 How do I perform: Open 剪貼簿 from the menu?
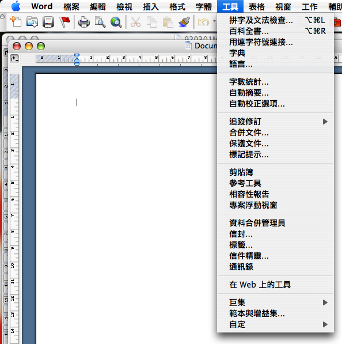click(x=275, y=172)
